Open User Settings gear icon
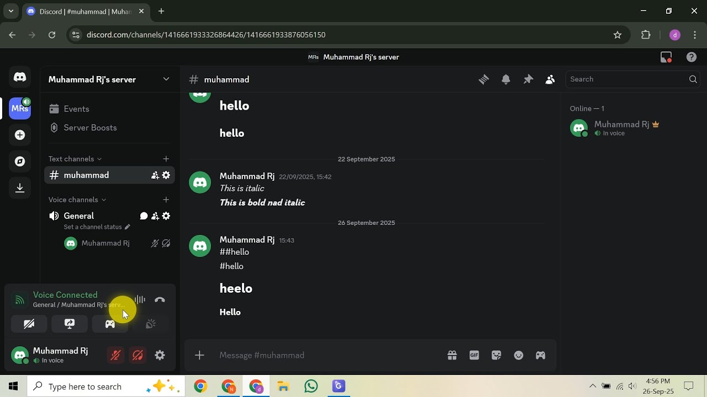 coord(160,355)
